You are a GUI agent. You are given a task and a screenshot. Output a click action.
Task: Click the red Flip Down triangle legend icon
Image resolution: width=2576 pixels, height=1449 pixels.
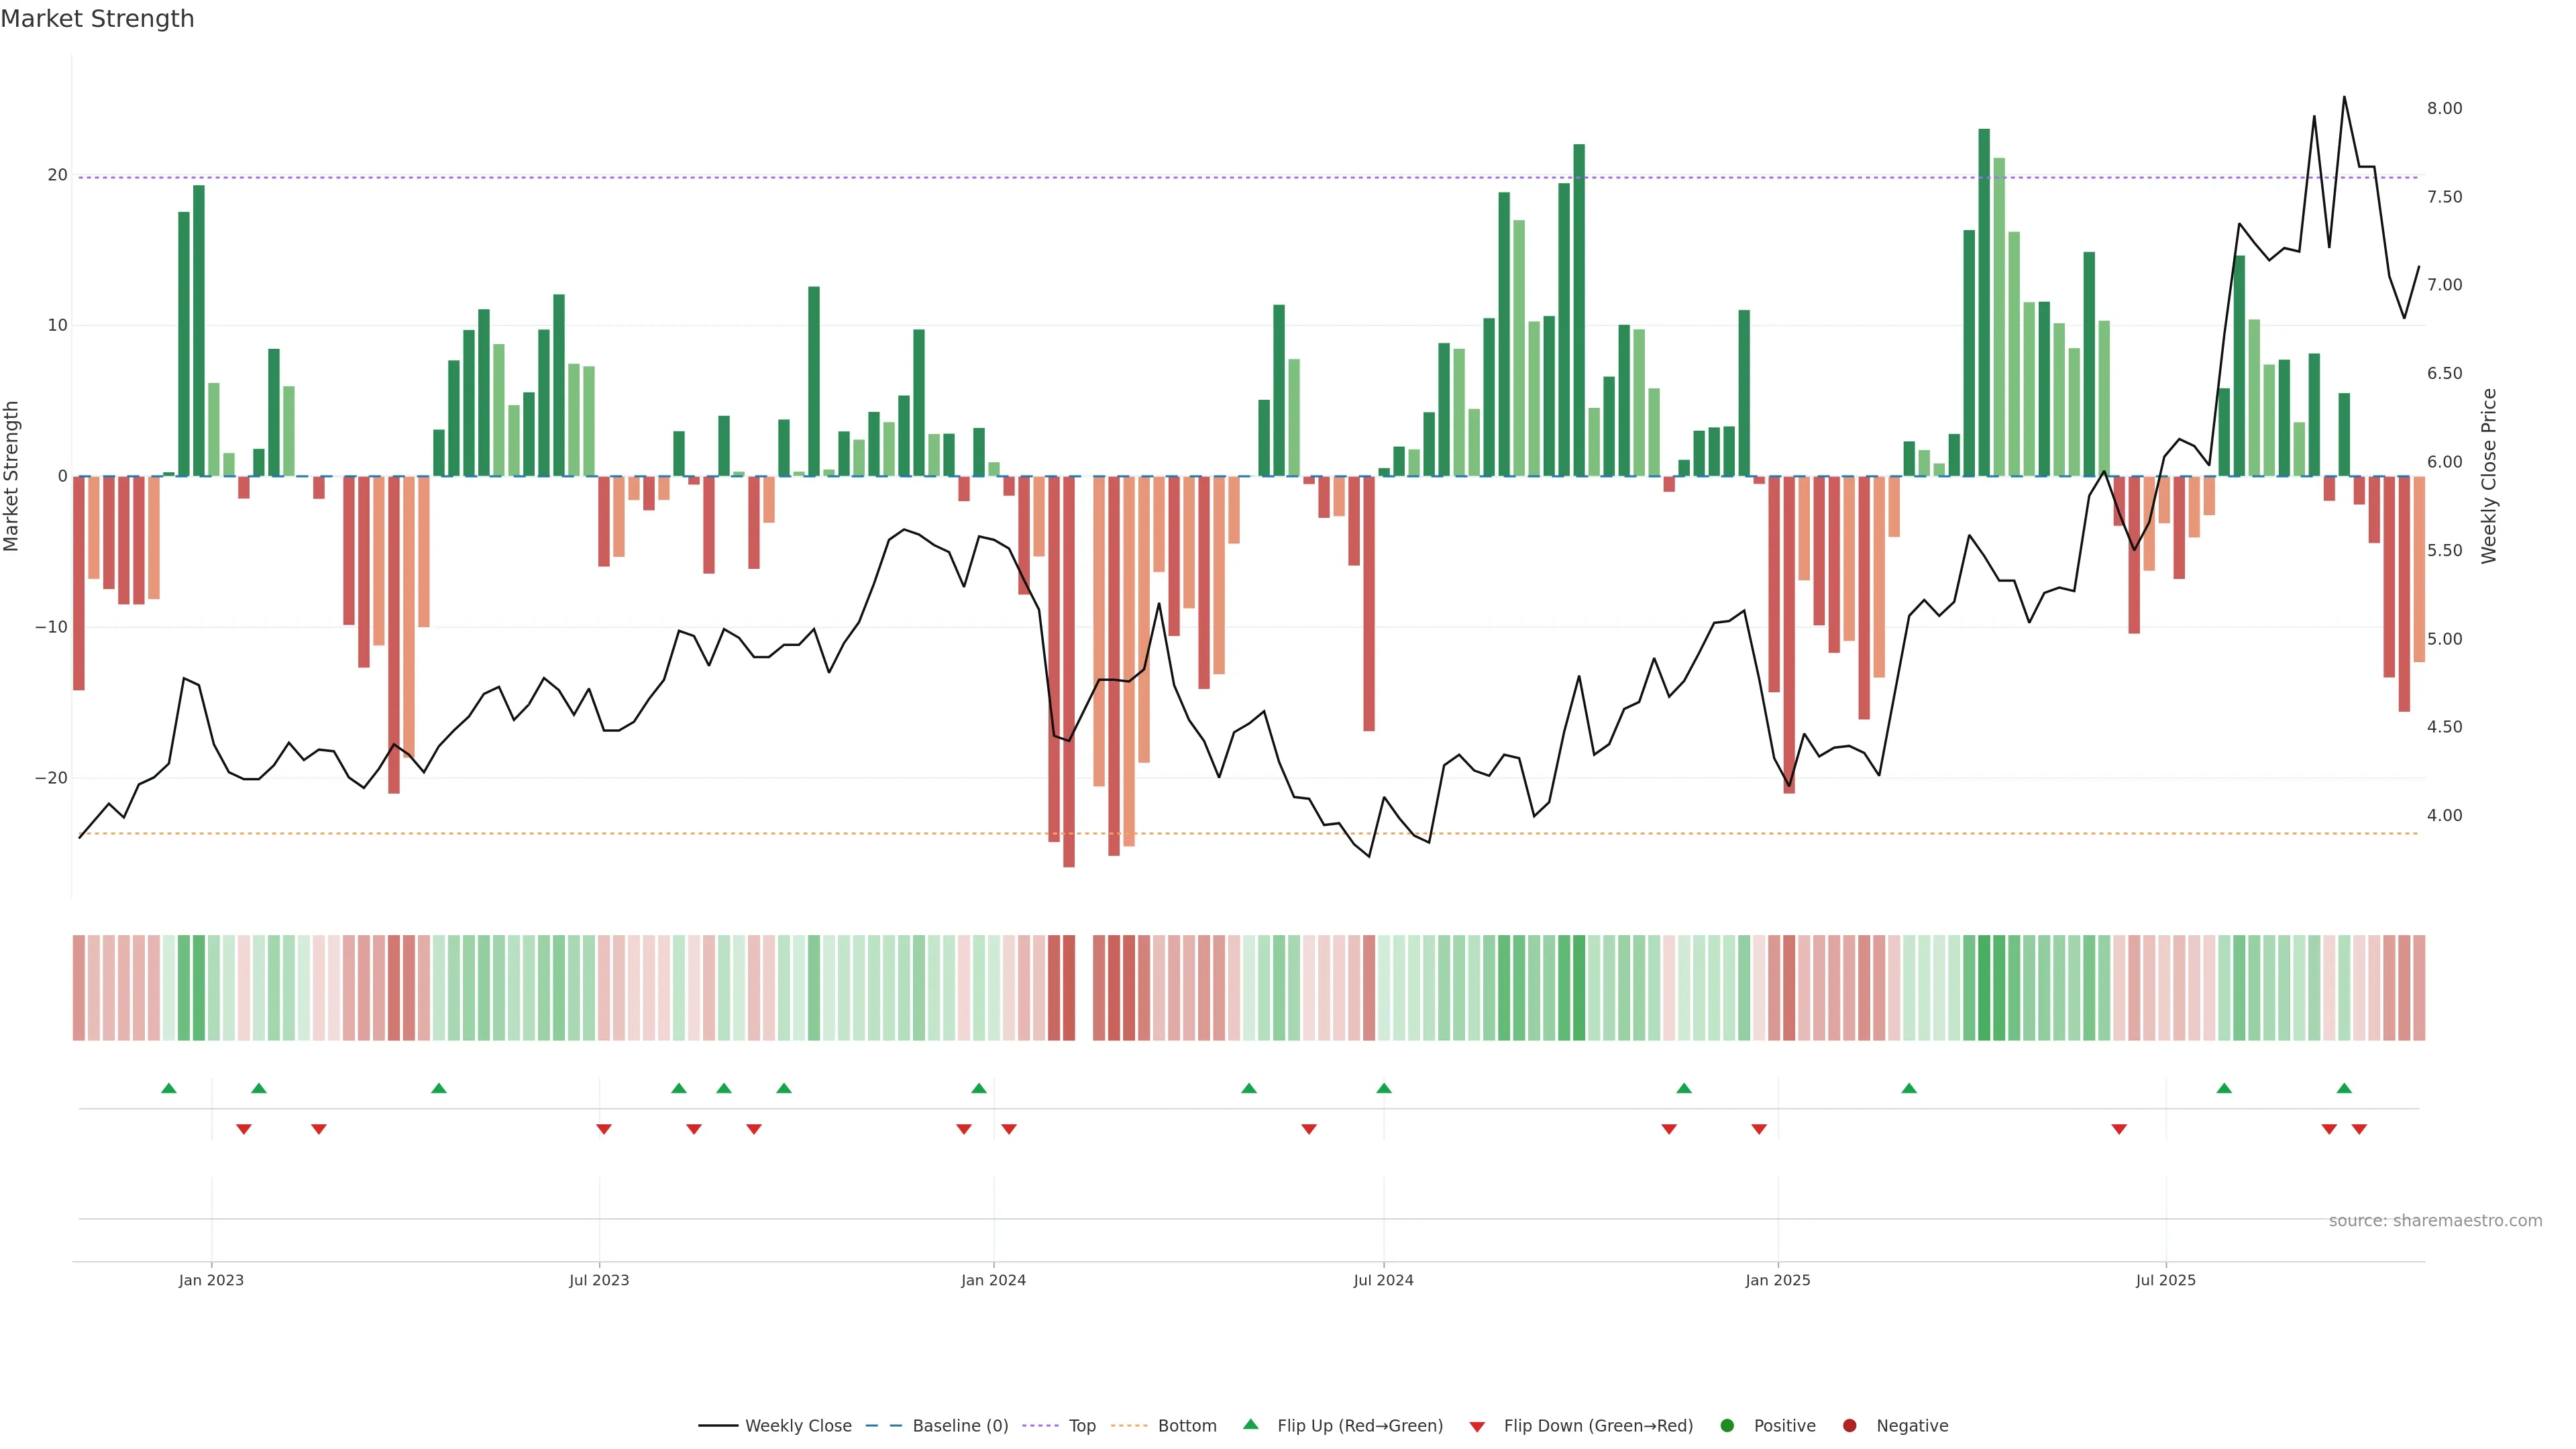(x=1477, y=1426)
